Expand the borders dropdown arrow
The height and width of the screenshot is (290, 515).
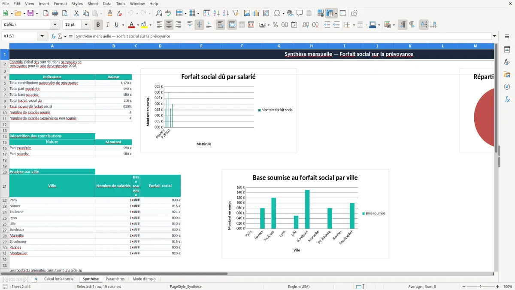[x=353, y=25]
